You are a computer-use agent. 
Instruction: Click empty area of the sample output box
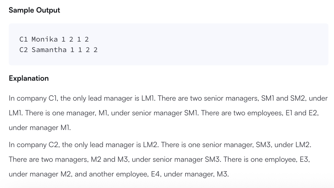[x=213, y=44]
